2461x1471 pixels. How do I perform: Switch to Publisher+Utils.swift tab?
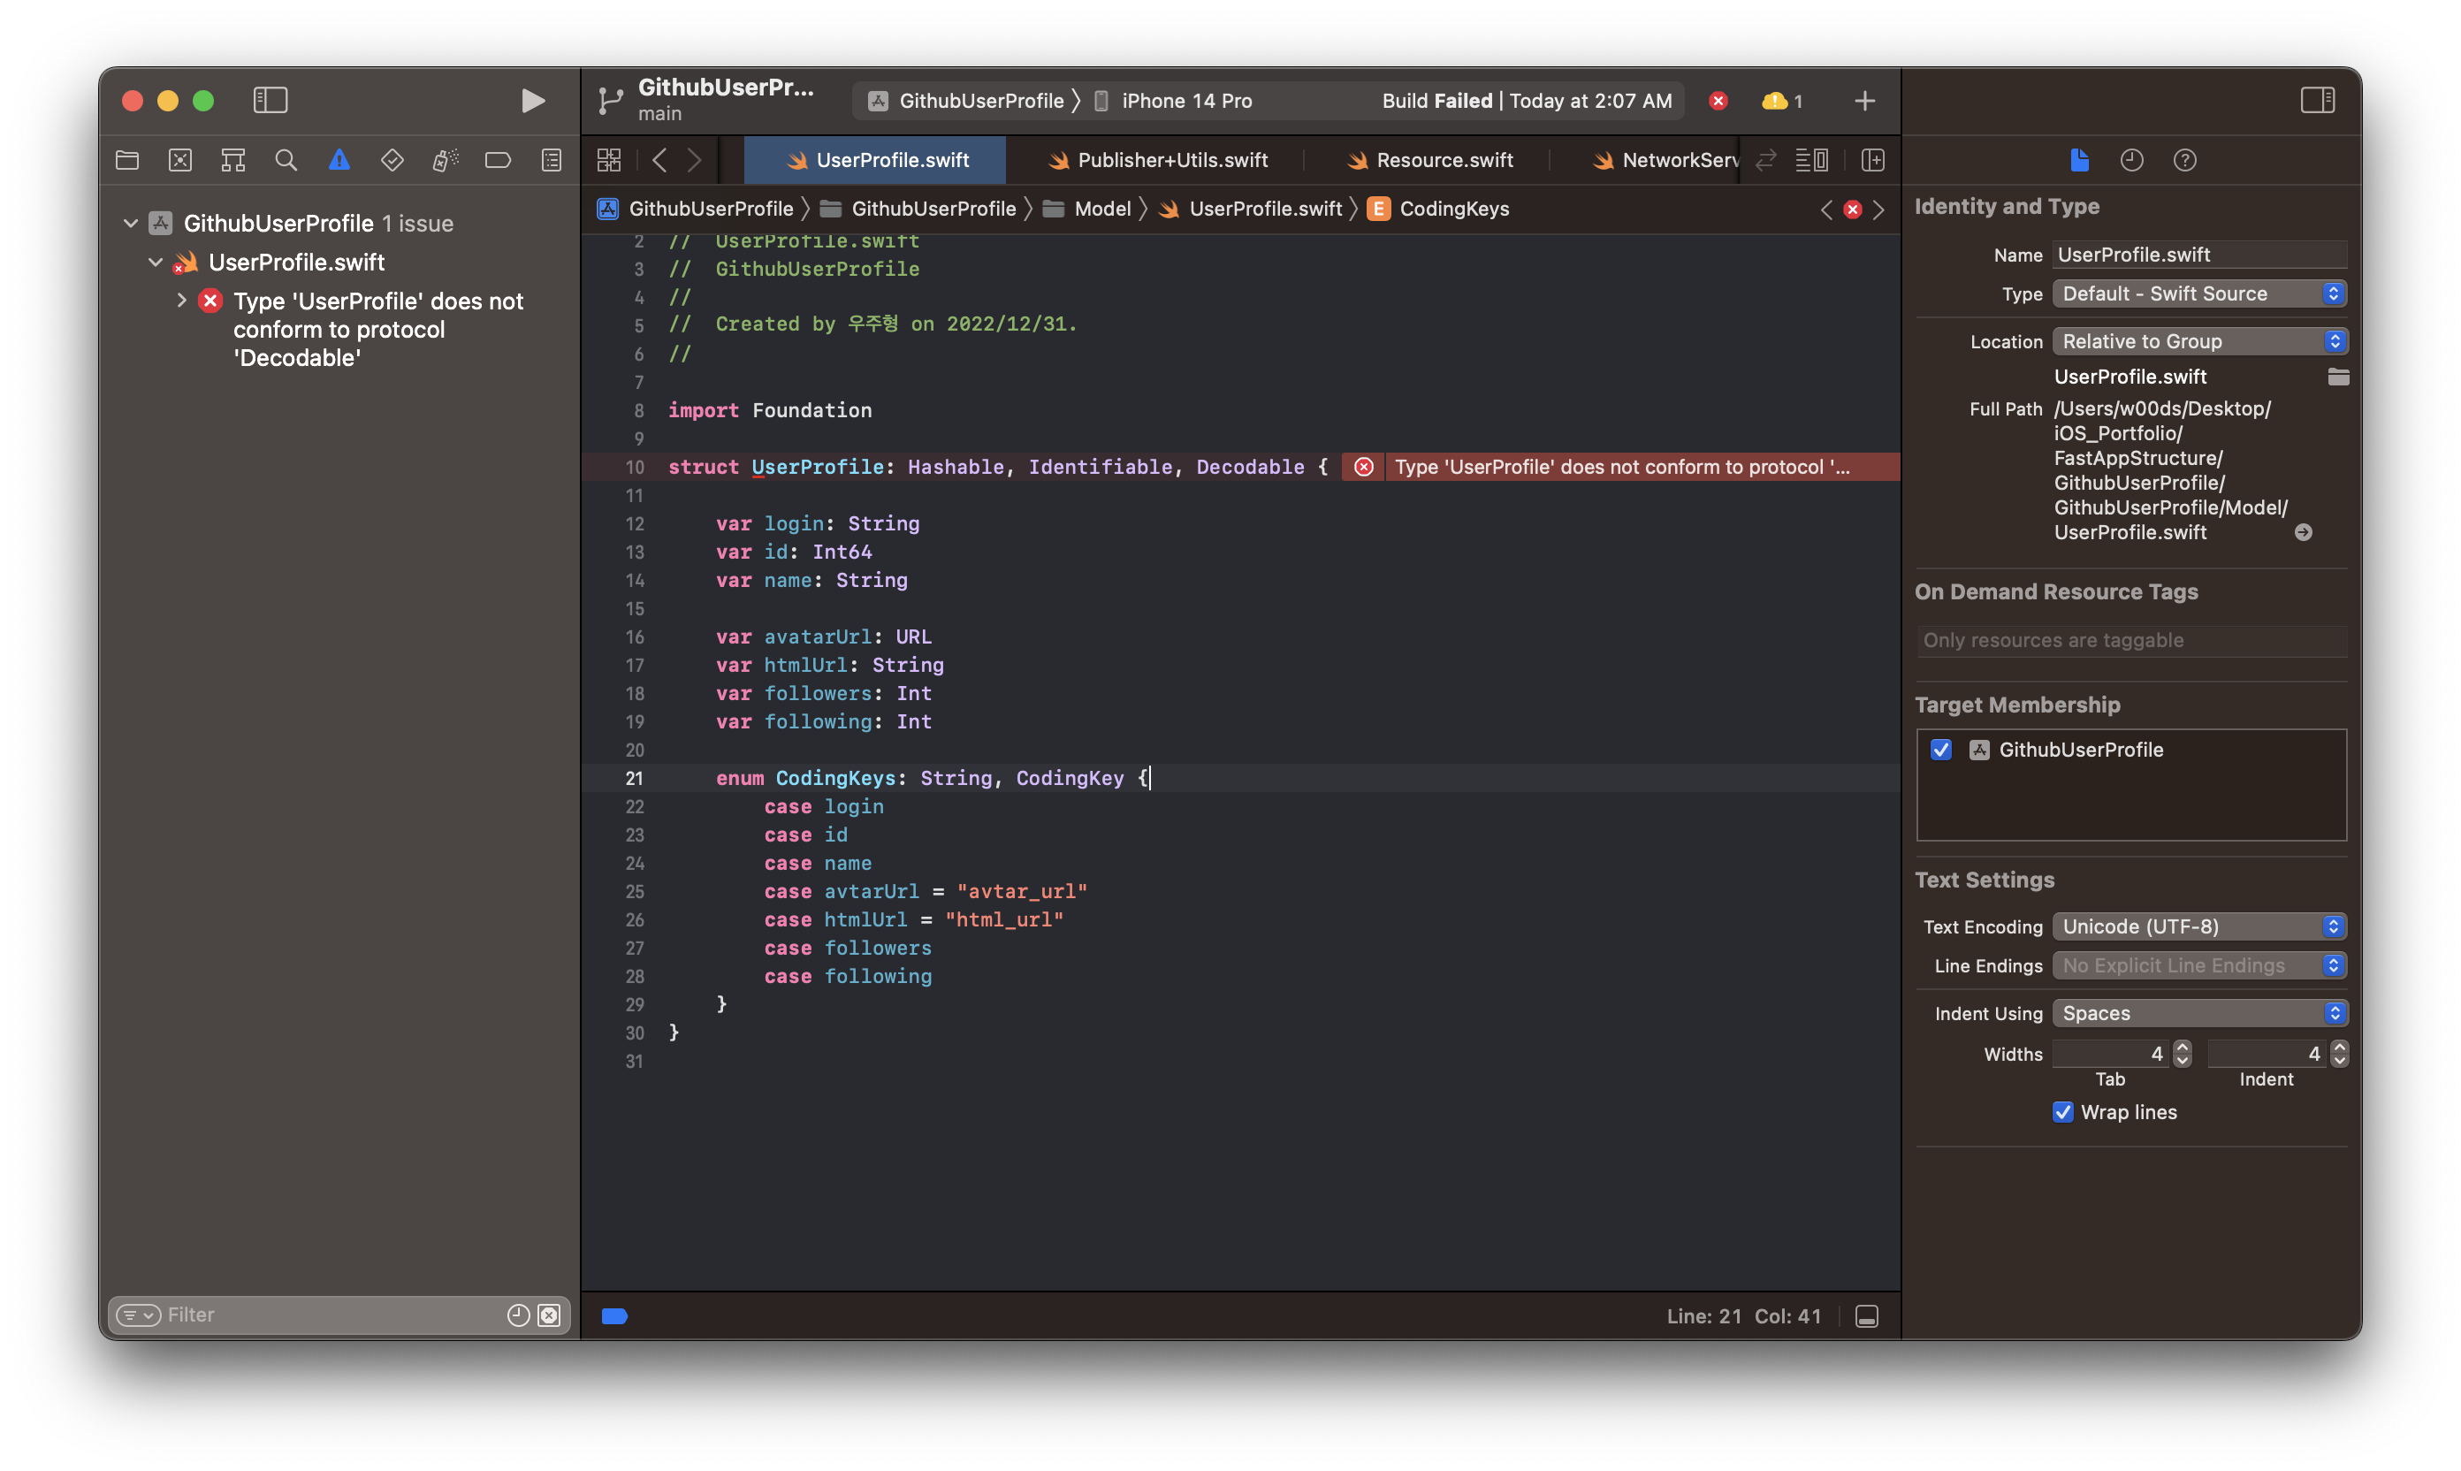pyautogui.click(x=1156, y=160)
